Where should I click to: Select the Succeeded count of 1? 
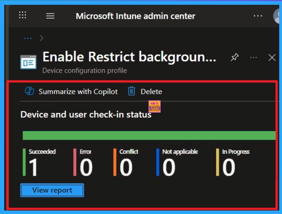coord(33,167)
